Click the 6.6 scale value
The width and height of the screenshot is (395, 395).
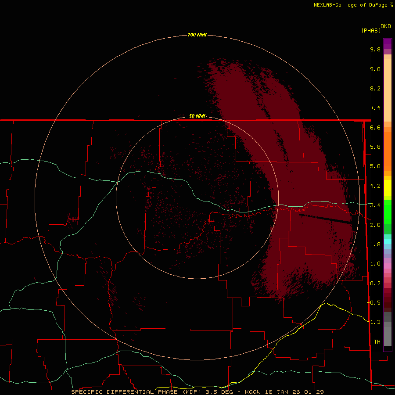375,127
